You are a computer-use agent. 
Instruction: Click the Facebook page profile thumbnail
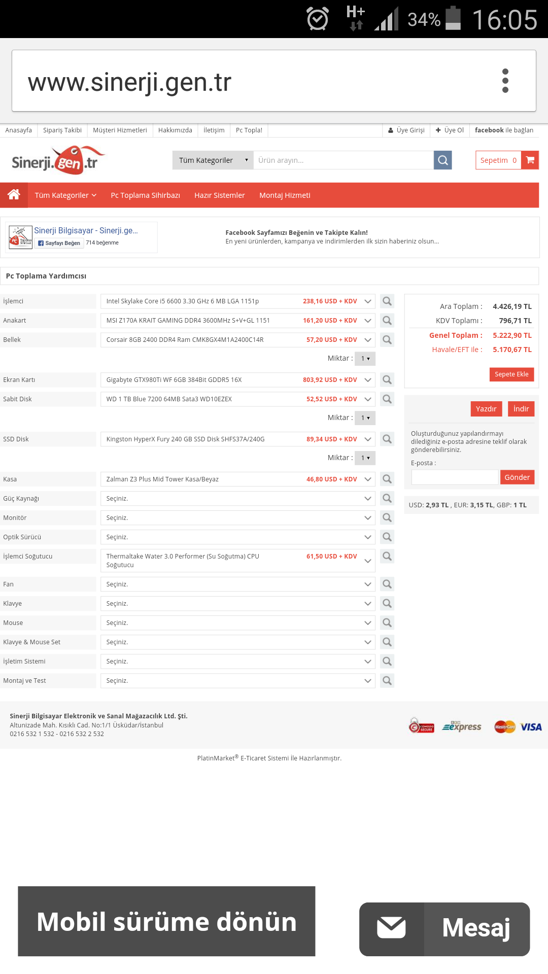tap(21, 237)
